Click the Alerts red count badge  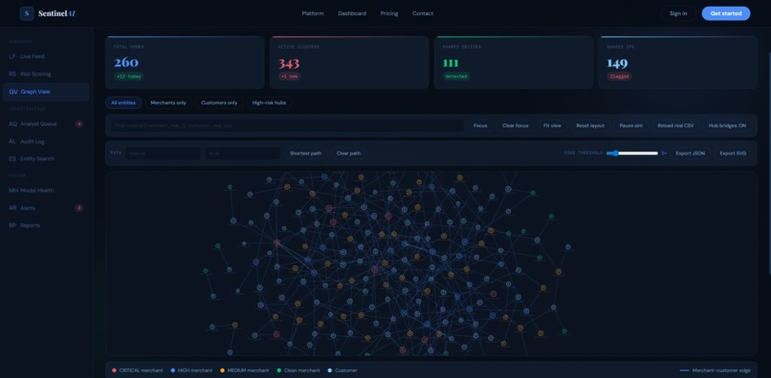[x=79, y=208]
